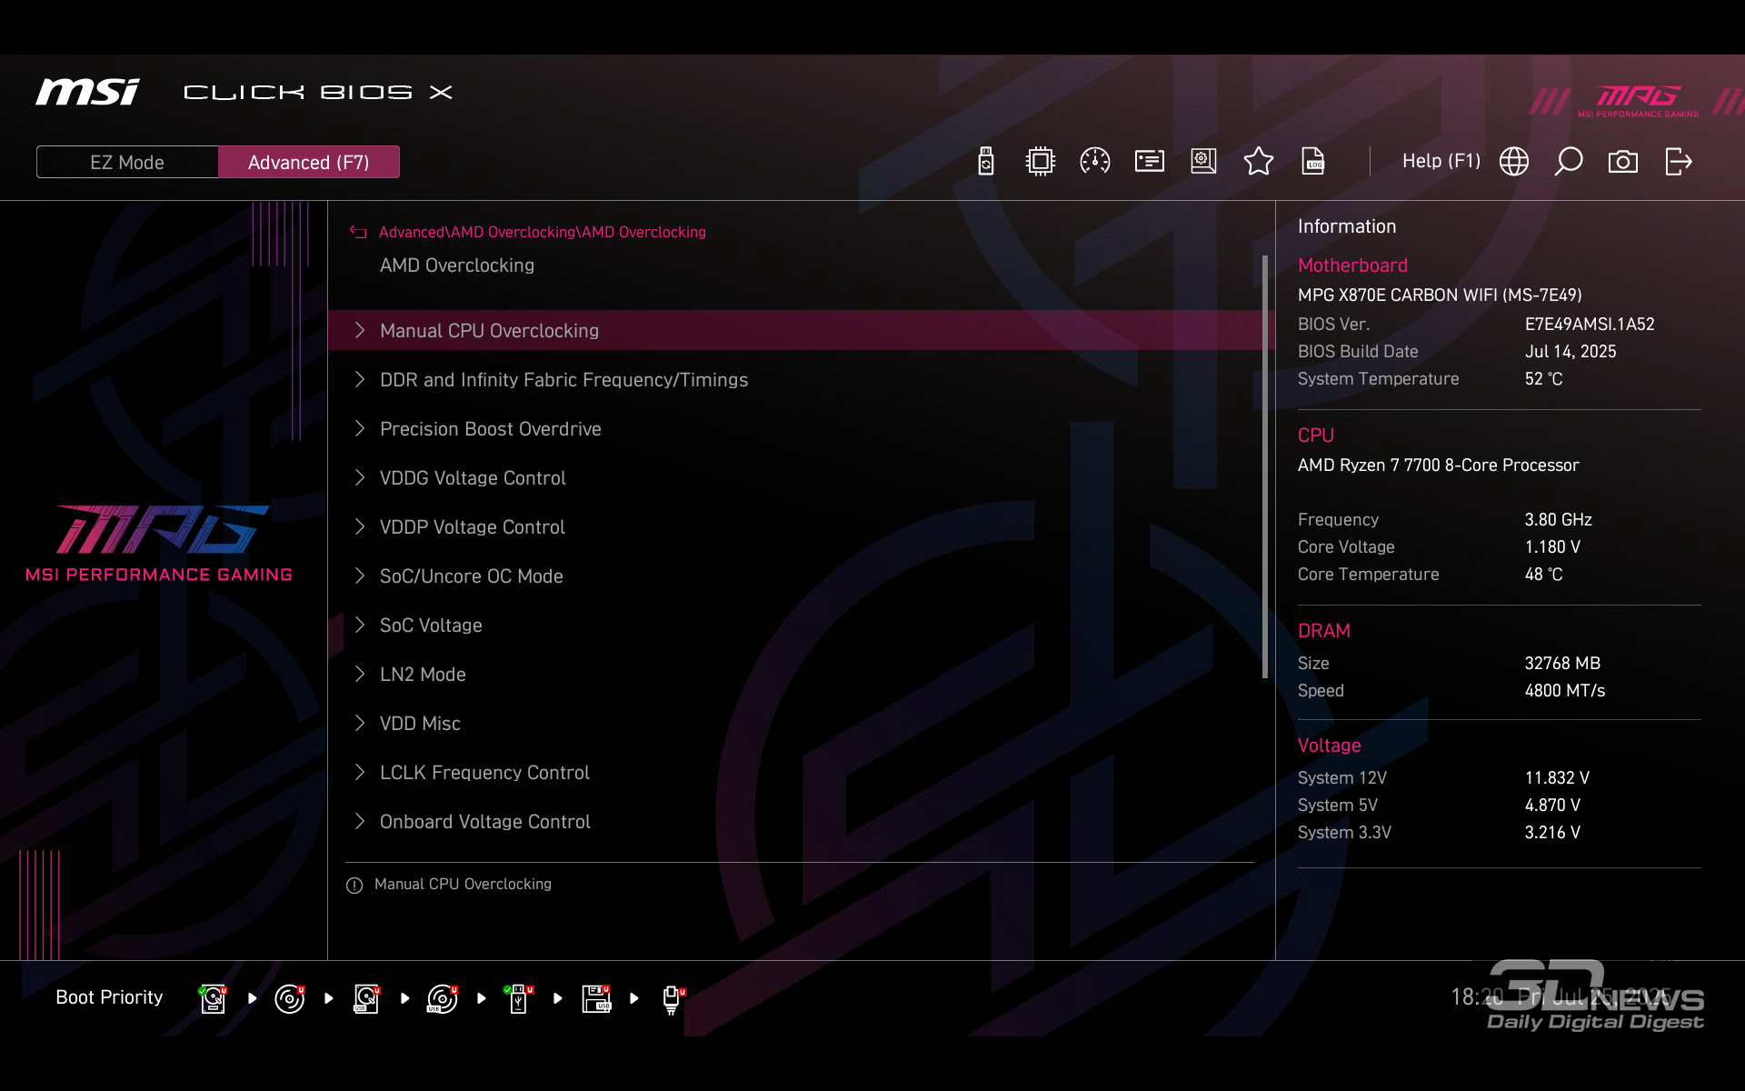The image size is (1745, 1091).
Task: Select the USB floppy boot icon
Action: click(596, 998)
